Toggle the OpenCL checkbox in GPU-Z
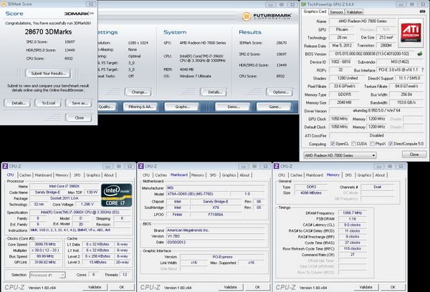Image resolution: width=430 pixels, height=292 pixels. (x=333, y=144)
